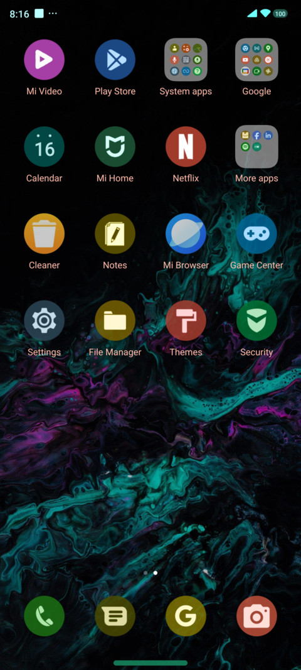
Task: Tap the "Google" folder label
Action: (256, 92)
